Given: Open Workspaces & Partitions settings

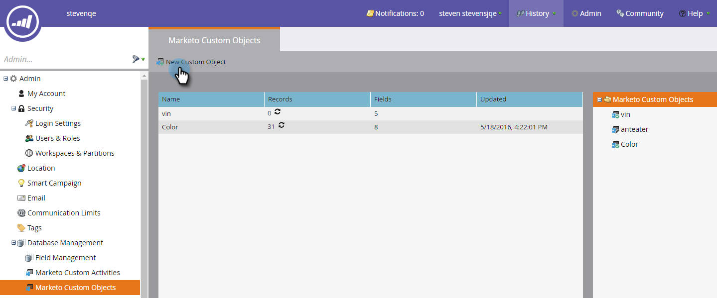Looking at the screenshot, I should [74, 153].
